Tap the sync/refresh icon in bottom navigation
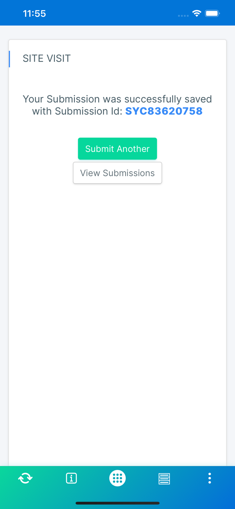Screen dimensions: 235x509 [25, 478]
